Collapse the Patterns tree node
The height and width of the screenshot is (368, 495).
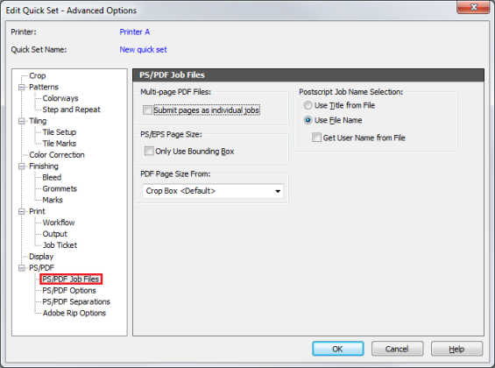[22, 87]
